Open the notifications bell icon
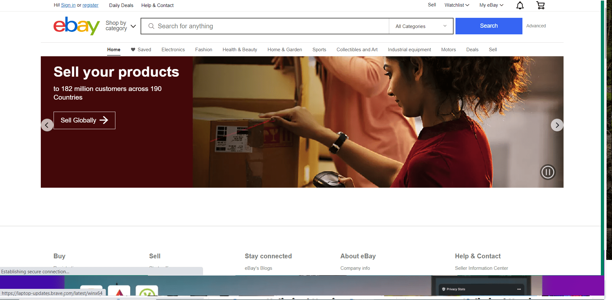This screenshot has height=300, width=612. coord(520,5)
